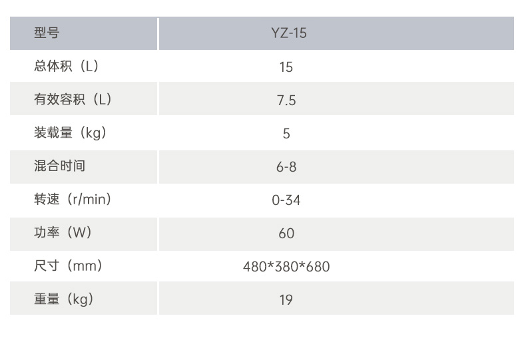
Task: Select the effective volume value 7.5
Action: tap(286, 100)
